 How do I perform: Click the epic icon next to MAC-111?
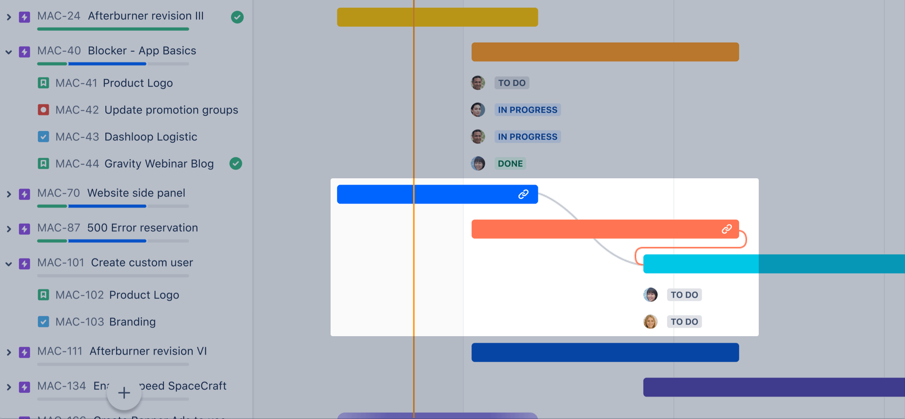24,352
